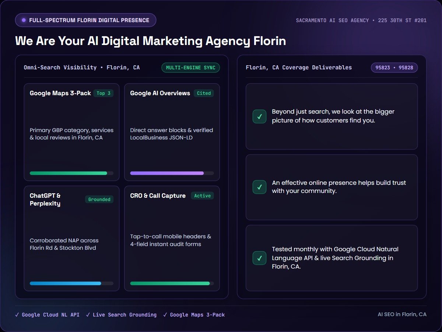442x332 pixels.
Task: Click the green progress bar under CRO & Call Capture
Action: tap(172, 283)
